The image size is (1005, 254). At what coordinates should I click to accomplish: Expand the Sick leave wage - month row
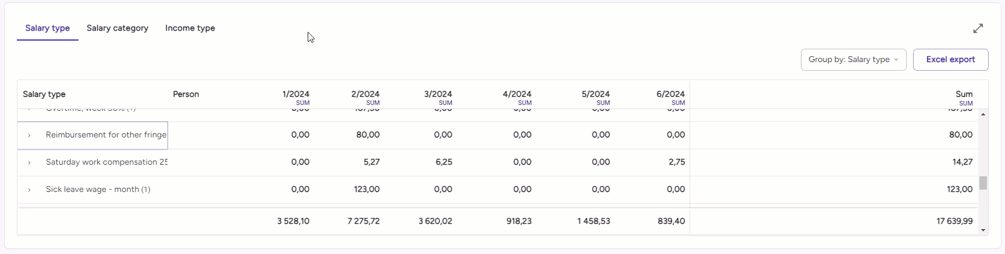coord(29,190)
